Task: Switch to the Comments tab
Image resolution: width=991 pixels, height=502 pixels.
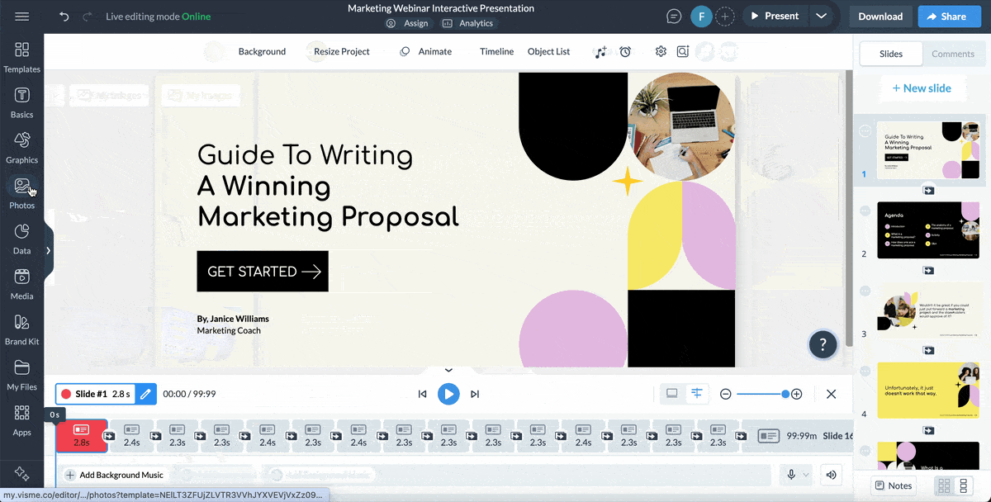Action: [953, 54]
